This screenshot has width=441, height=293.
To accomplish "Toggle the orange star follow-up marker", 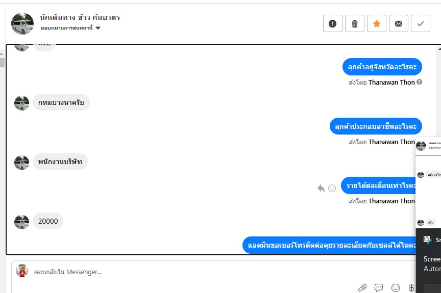I will coord(376,23).
